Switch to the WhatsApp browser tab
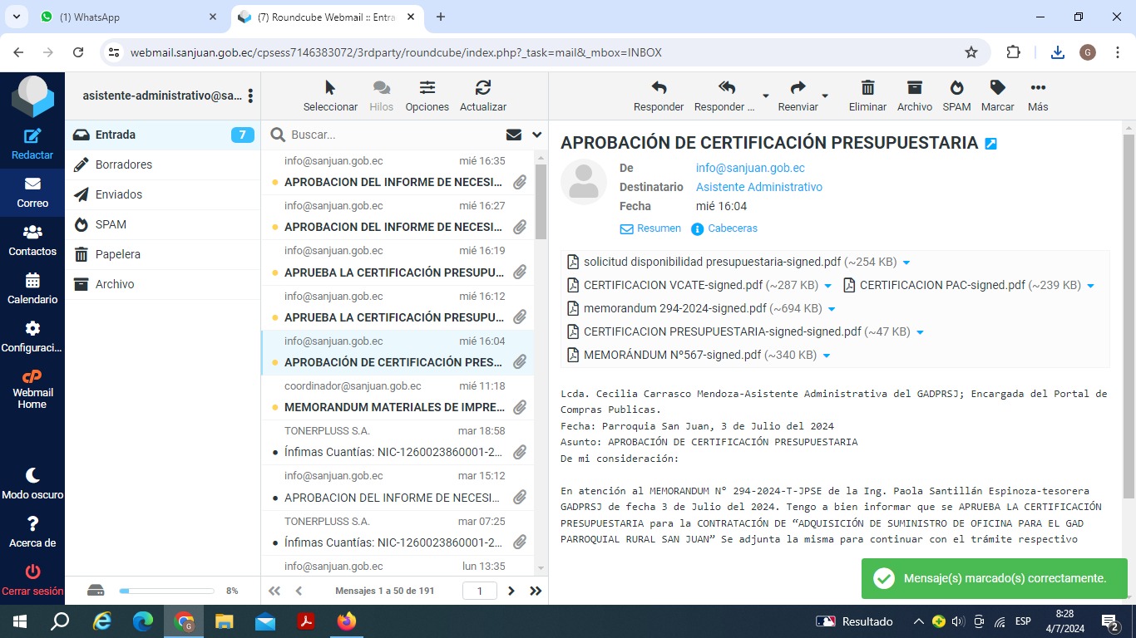 click(x=125, y=17)
